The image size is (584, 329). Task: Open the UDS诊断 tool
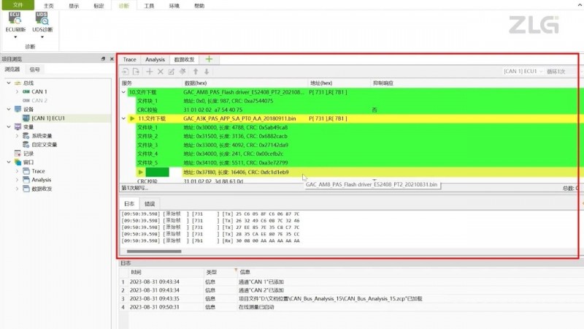(x=42, y=22)
